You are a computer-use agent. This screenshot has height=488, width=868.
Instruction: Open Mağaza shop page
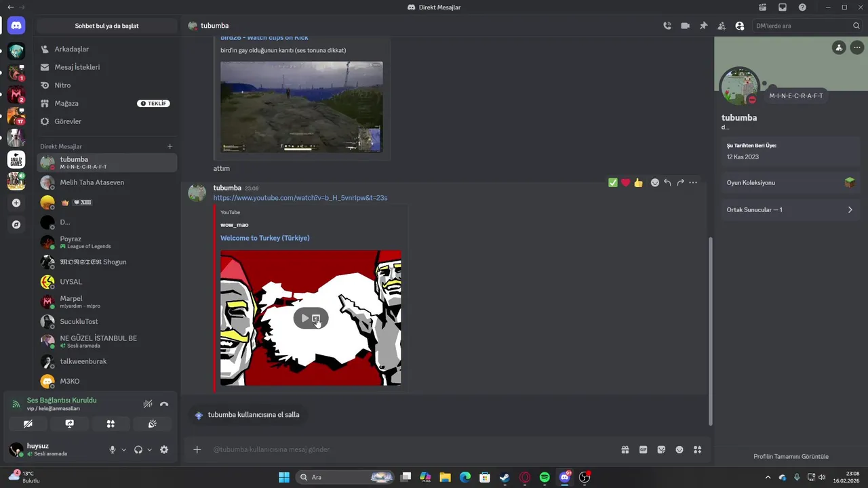pos(107,104)
